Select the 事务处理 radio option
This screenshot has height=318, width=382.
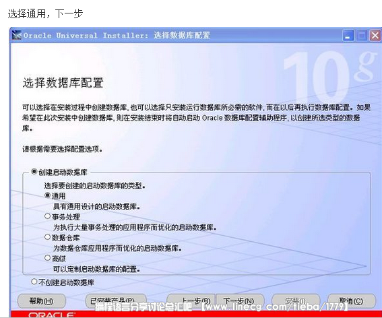click(x=48, y=216)
